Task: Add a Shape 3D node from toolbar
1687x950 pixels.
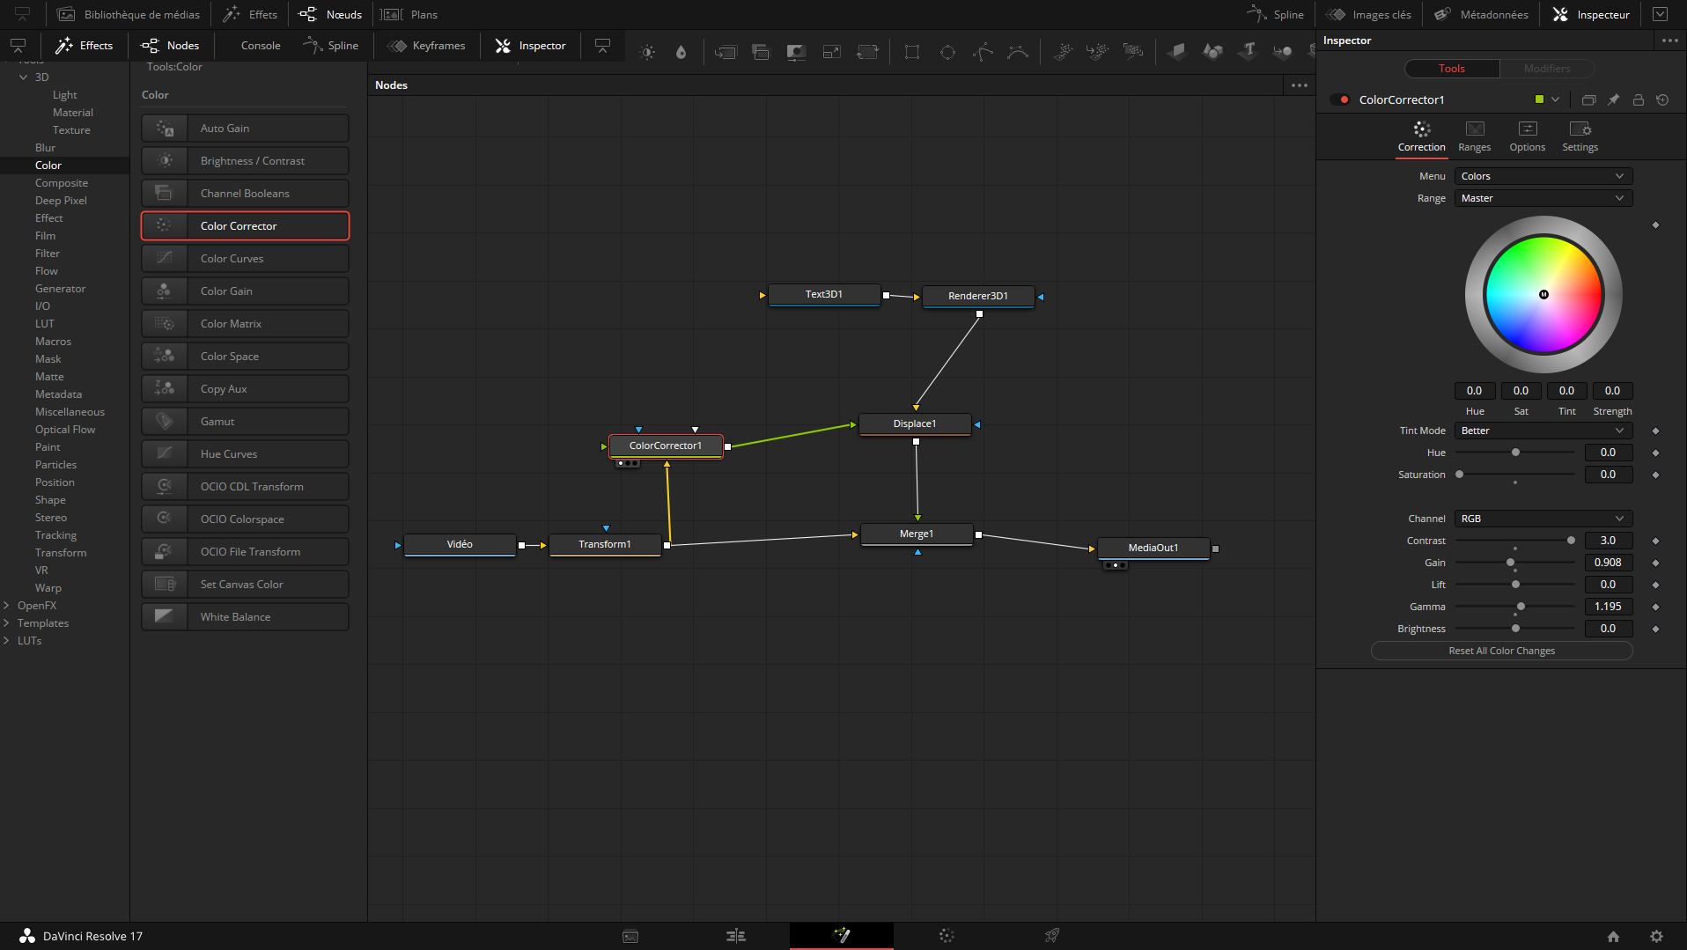Action: pyautogui.click(x=1212, y=52)
